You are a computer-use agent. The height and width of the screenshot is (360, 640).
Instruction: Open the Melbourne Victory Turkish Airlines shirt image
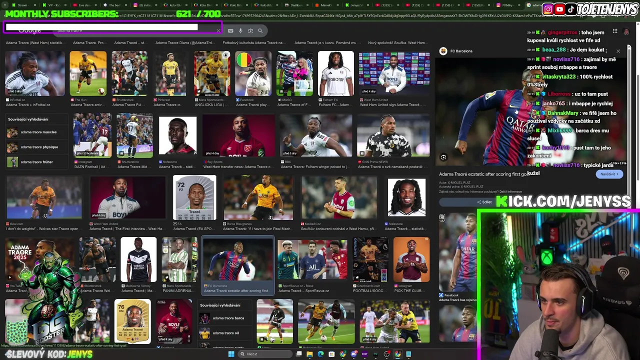click(x=138, y=260)
